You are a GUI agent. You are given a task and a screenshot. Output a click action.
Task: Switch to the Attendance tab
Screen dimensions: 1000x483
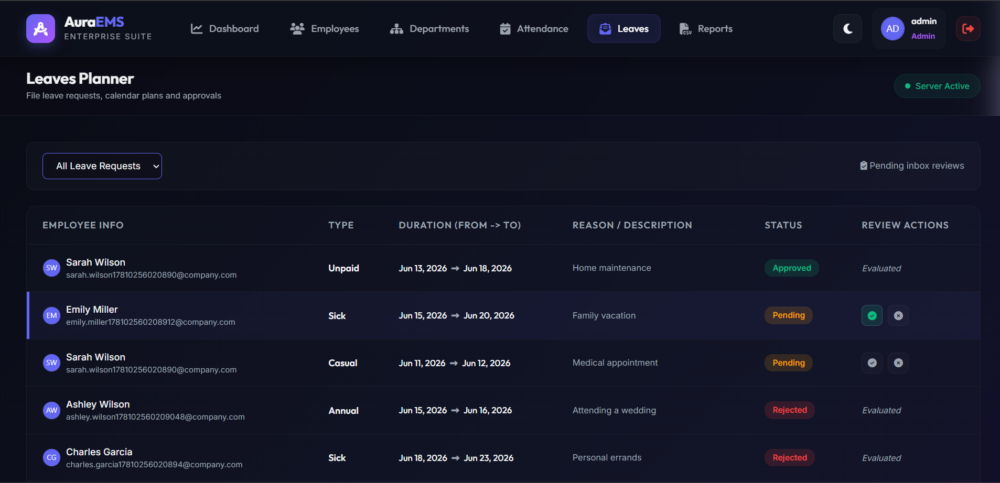click(x=534, y=29)
